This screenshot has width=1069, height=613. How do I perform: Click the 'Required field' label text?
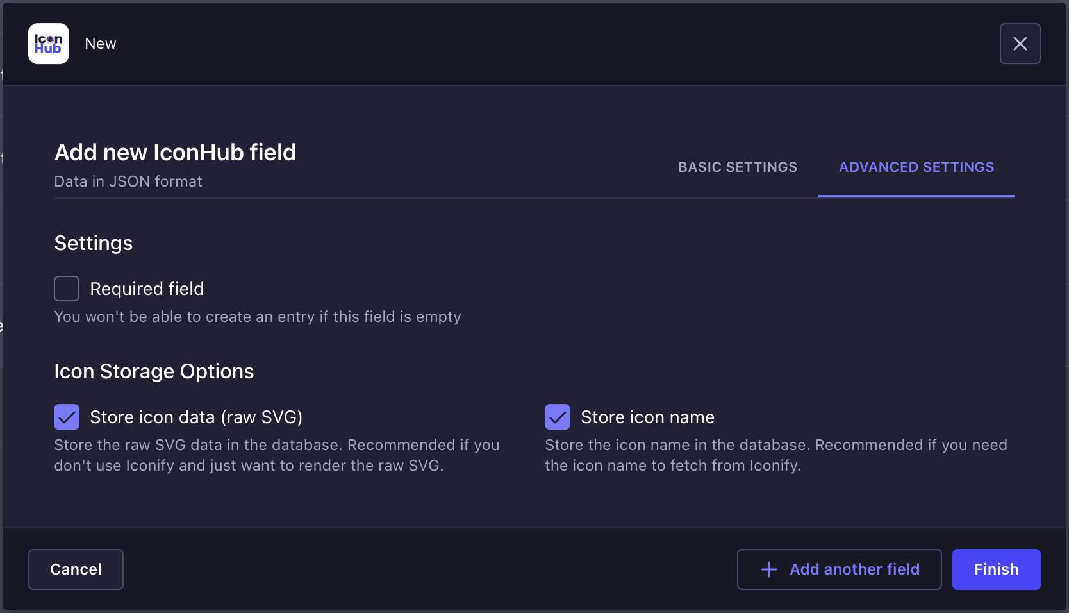147,289
